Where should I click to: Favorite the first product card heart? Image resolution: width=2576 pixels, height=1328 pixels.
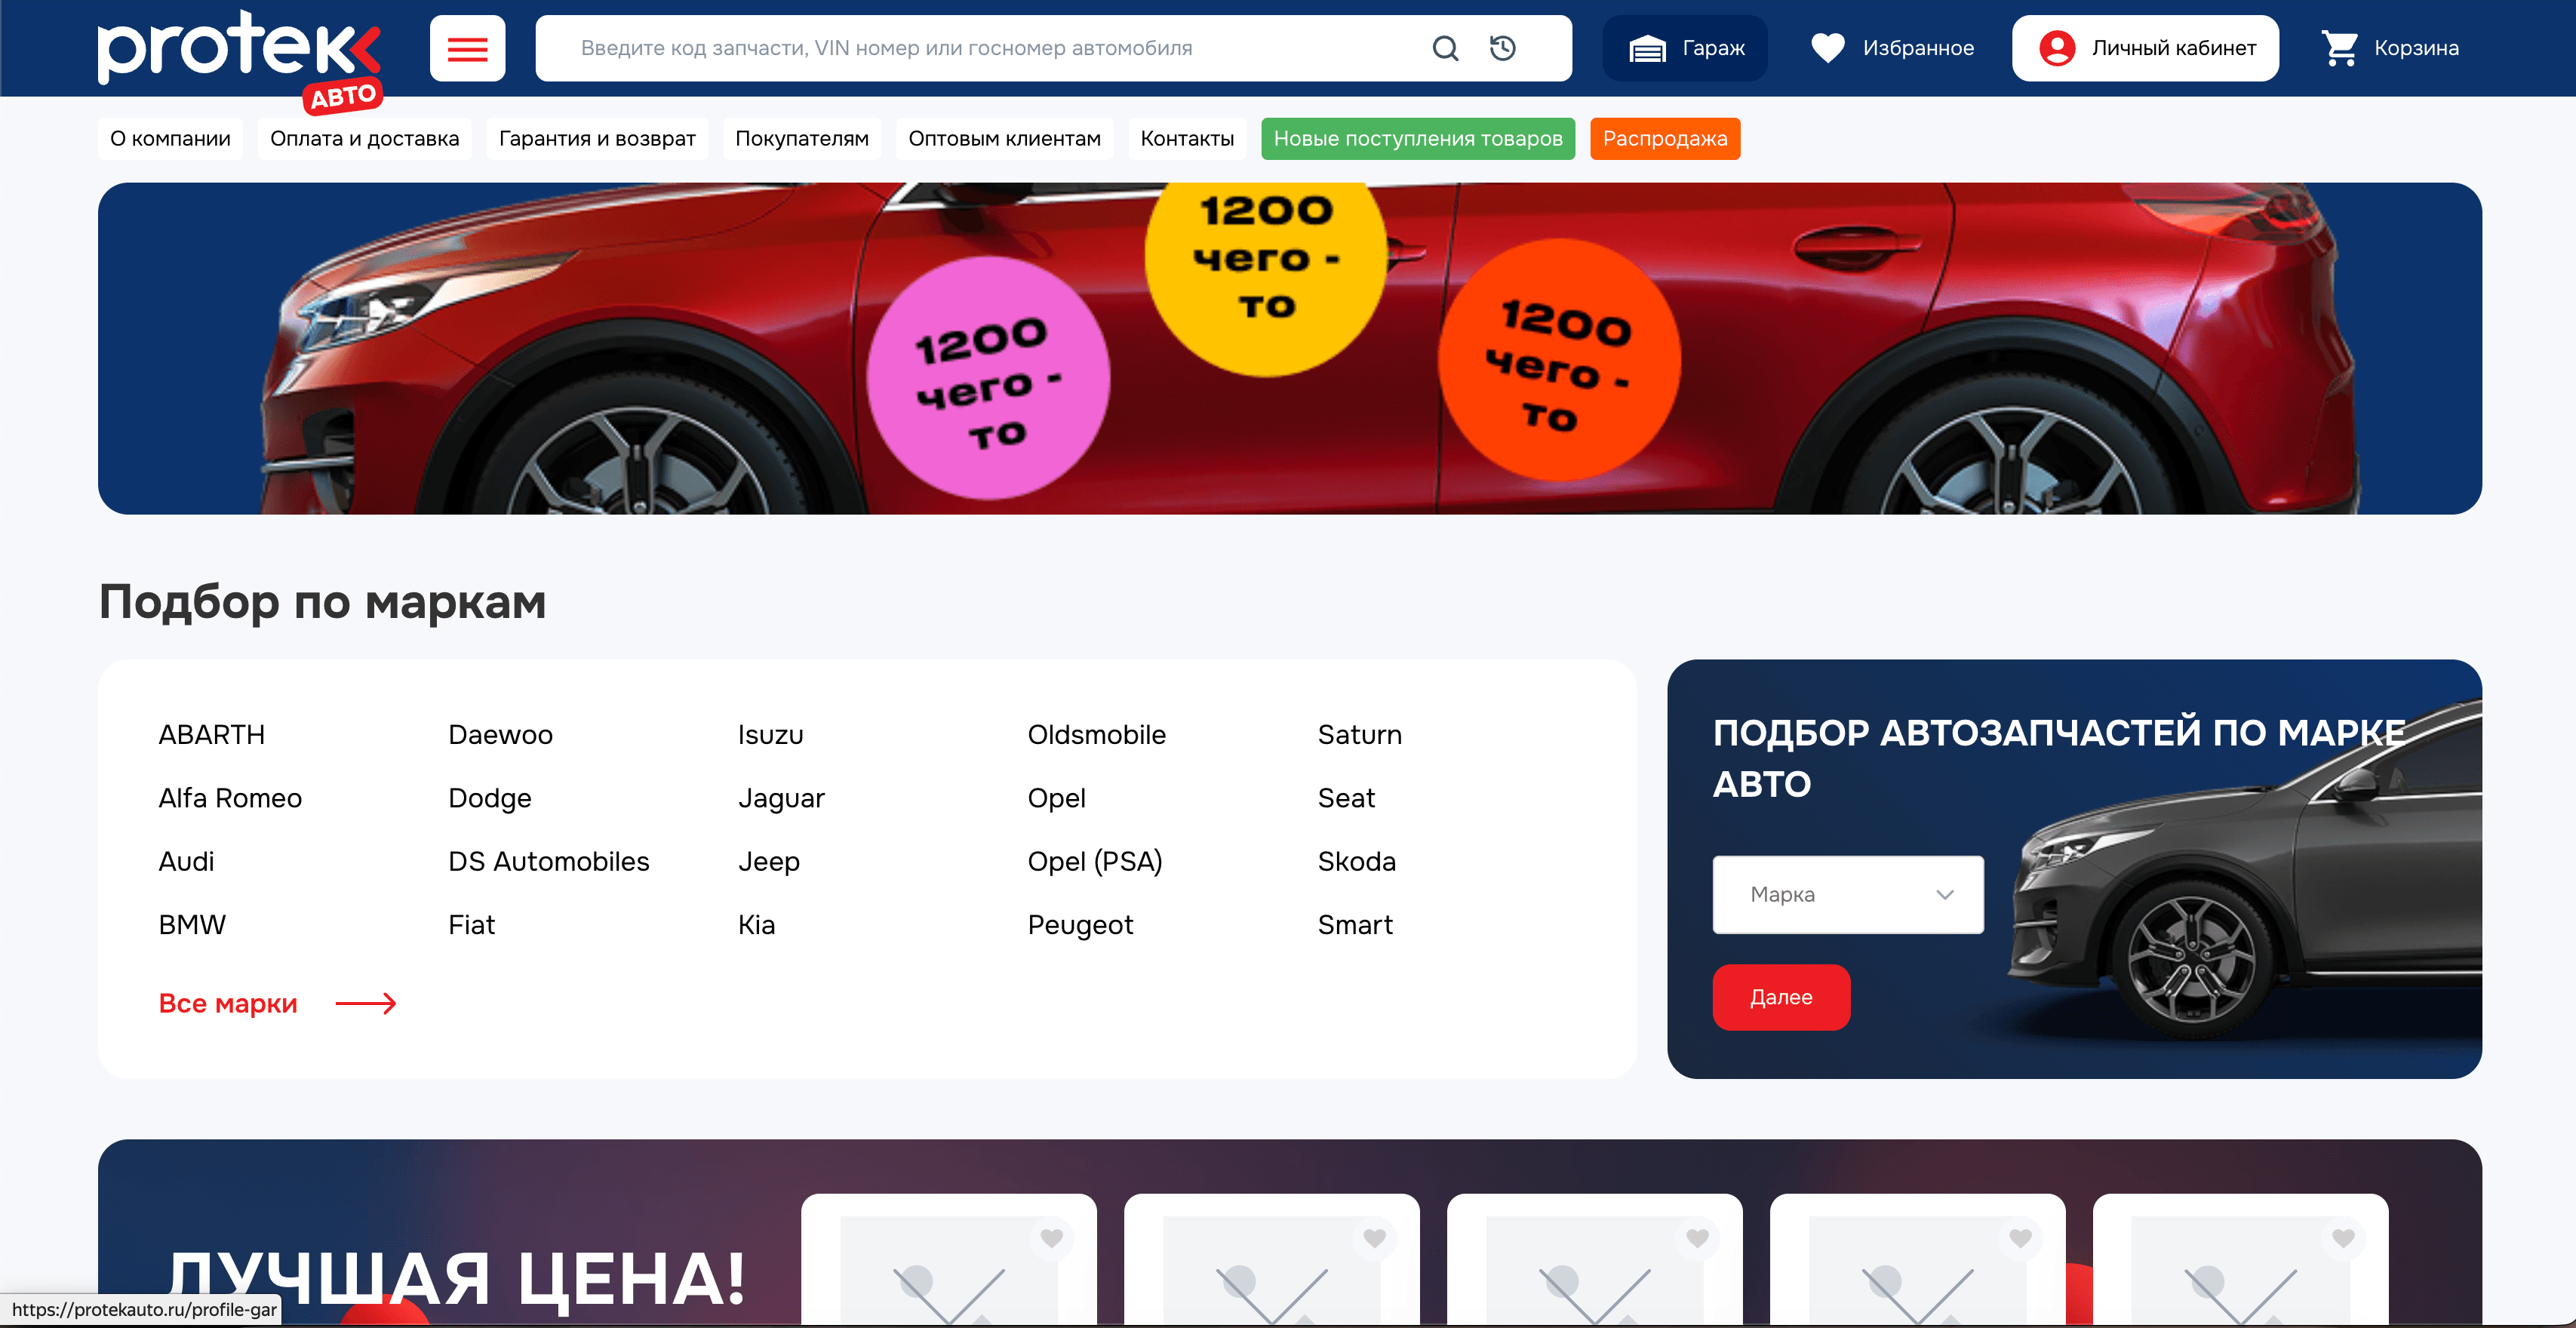pos(1051,1238)
